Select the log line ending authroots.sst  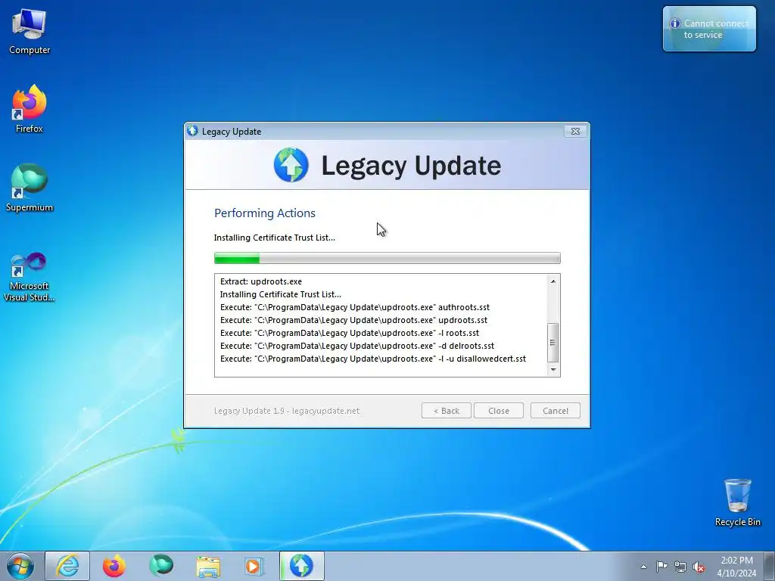(x=355, y=307)
